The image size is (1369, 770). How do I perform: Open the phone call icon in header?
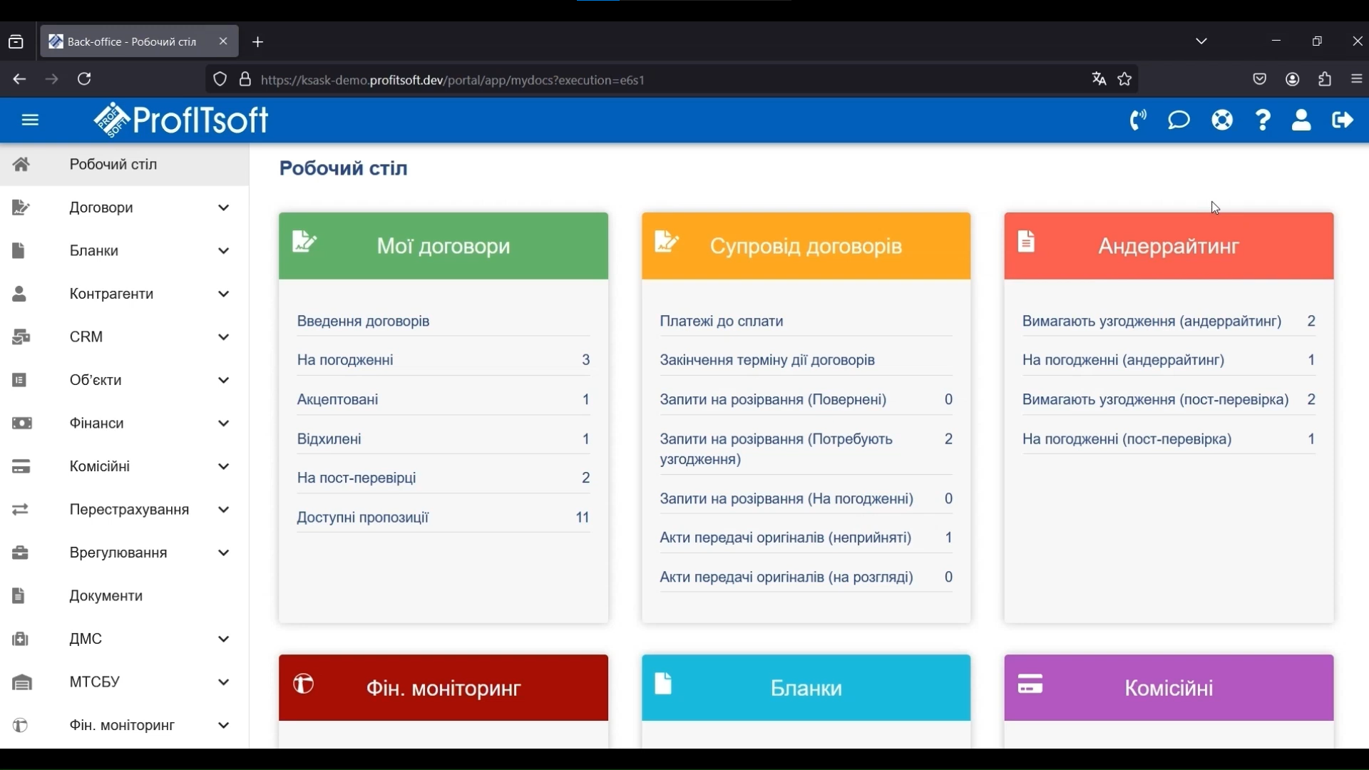point(1139,120)
